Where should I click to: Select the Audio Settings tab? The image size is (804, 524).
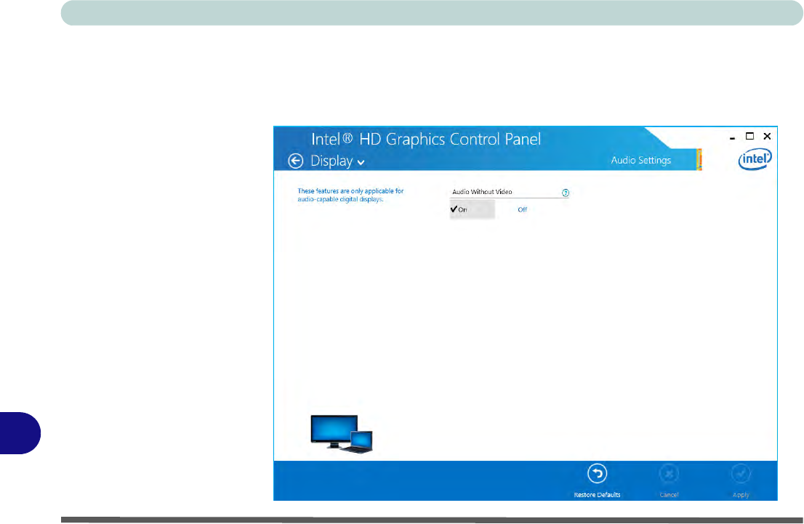641,160
